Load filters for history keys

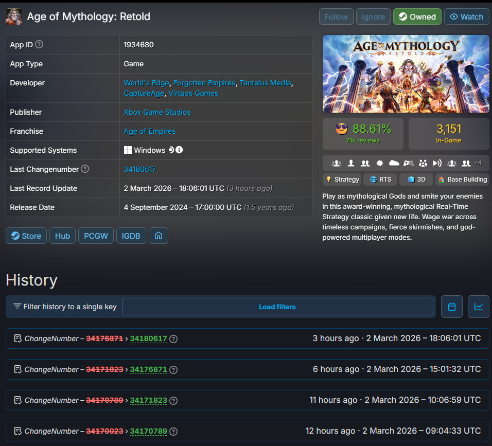tap(277, 307)
